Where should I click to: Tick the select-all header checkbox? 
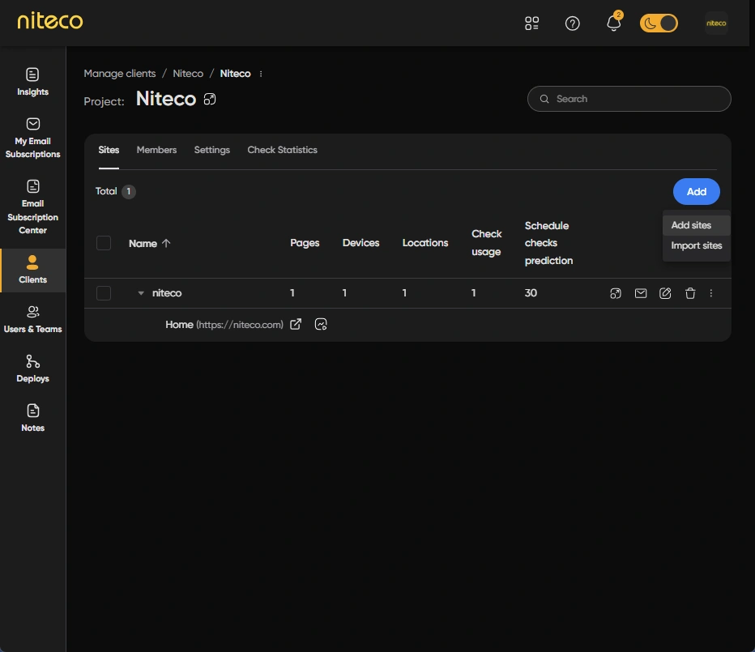click(x=104, y=243)
